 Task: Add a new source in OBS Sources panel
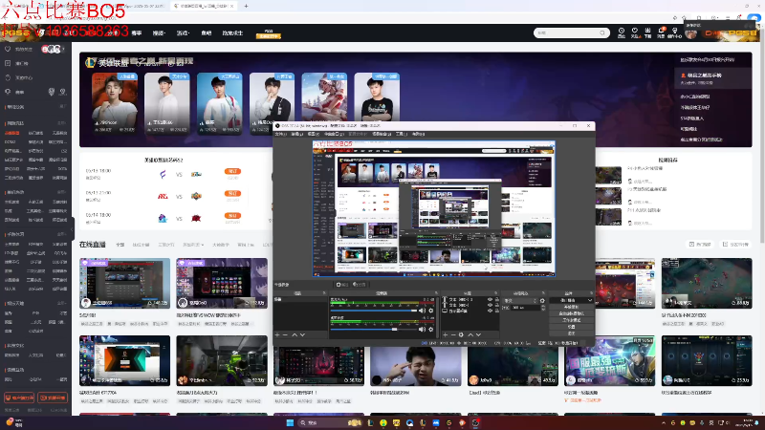click(445, 335)
